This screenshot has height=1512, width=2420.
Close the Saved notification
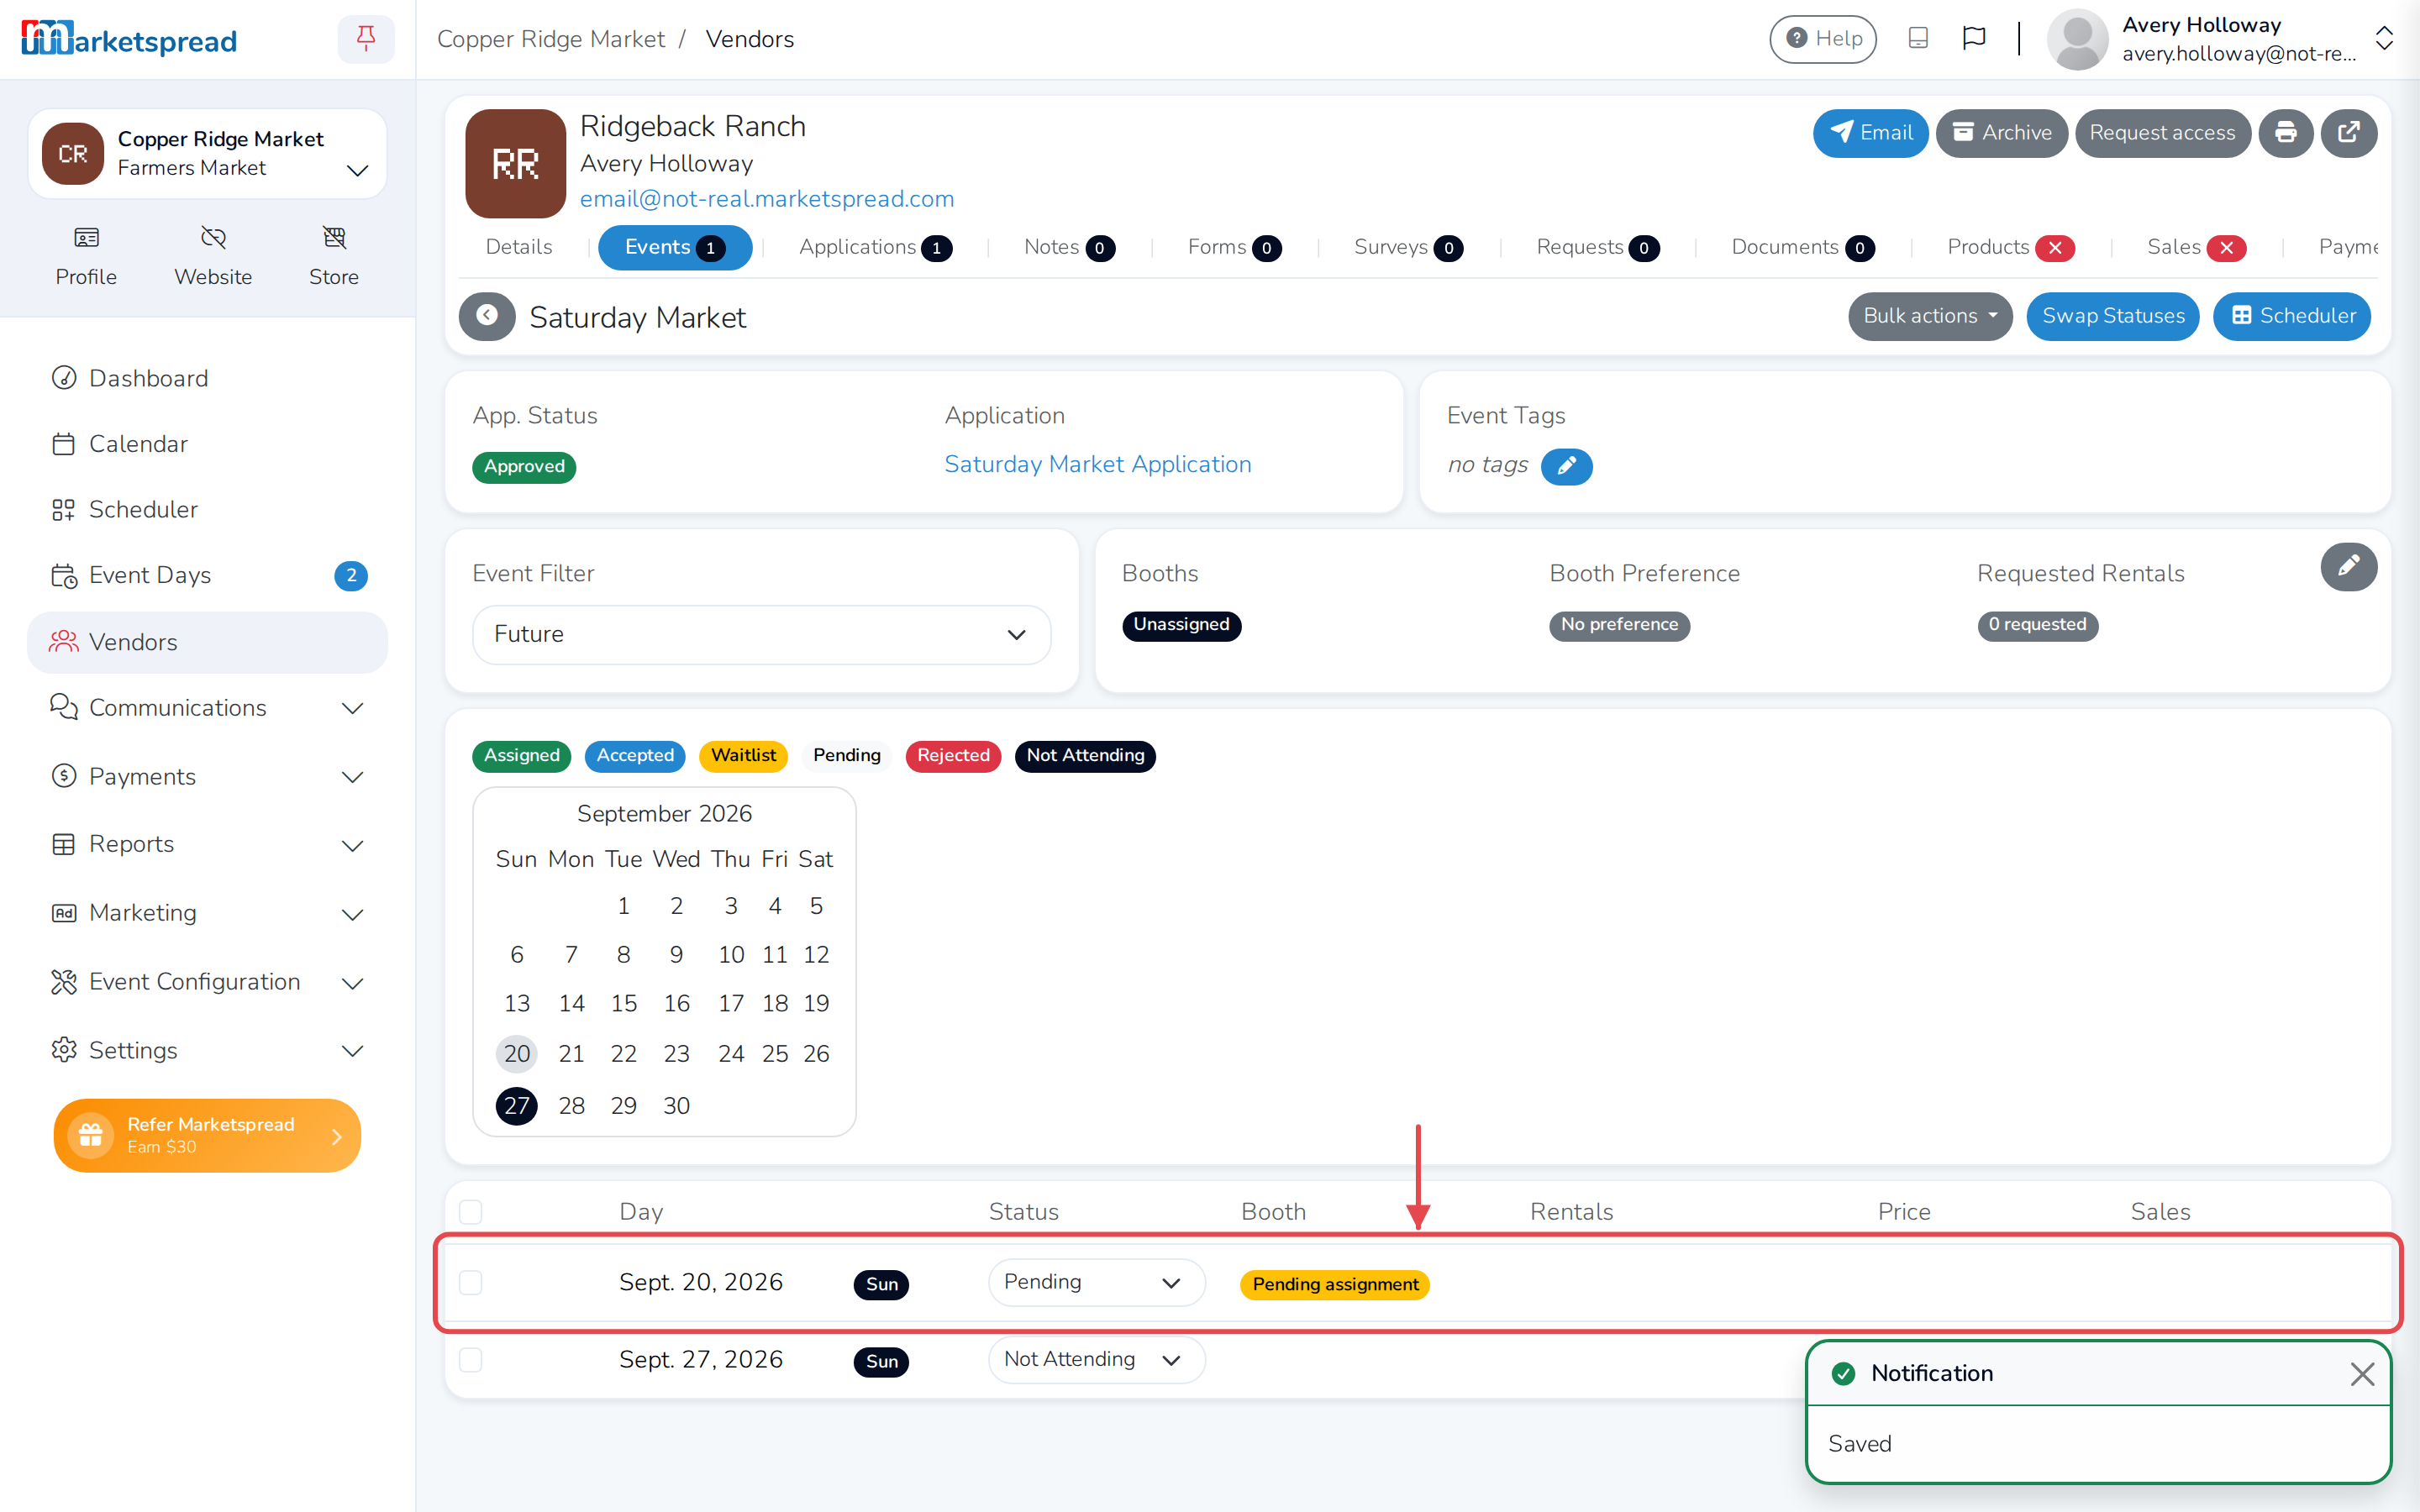[2362, 1374]
